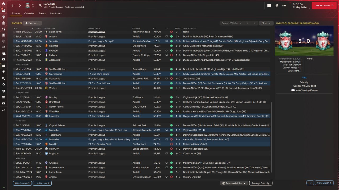Screen dimensions: 339x190
Task: Click the Liverpool club badge in header
Action: click(x=27, y=6)
